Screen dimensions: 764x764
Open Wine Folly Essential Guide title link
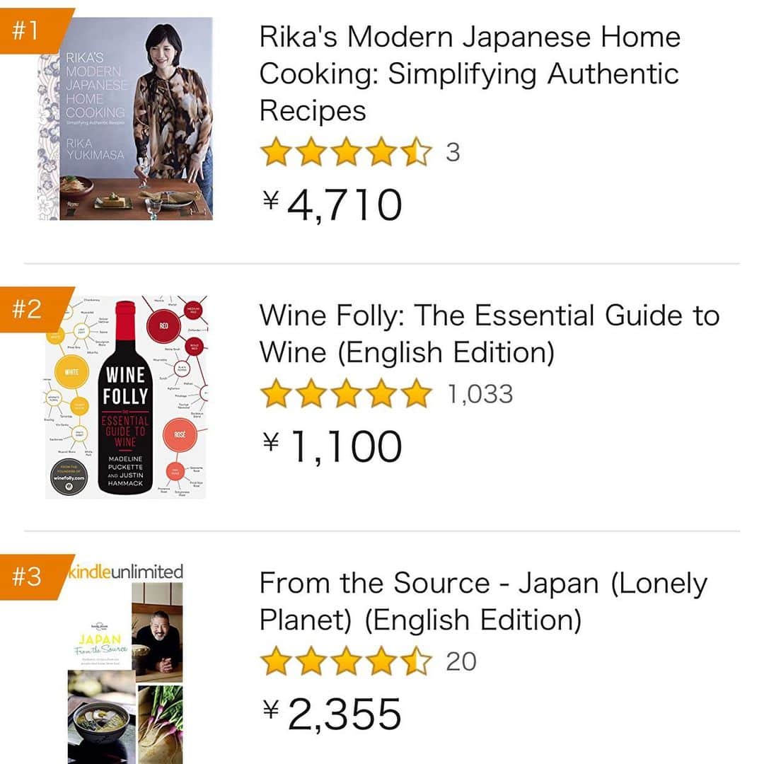[x=490, y=334]
